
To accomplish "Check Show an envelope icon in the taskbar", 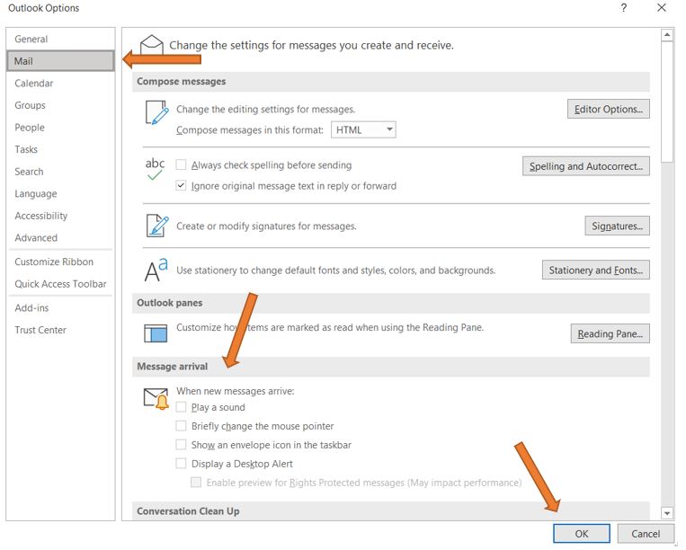I will (181, 445).
